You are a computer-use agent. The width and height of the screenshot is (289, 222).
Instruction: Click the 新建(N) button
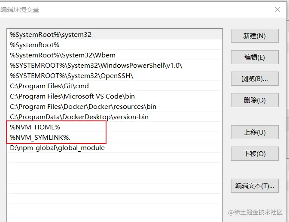point(255,36)
